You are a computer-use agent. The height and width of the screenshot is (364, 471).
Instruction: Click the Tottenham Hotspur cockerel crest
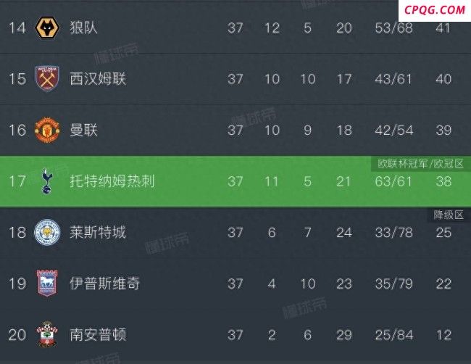[x=47, y=181]
